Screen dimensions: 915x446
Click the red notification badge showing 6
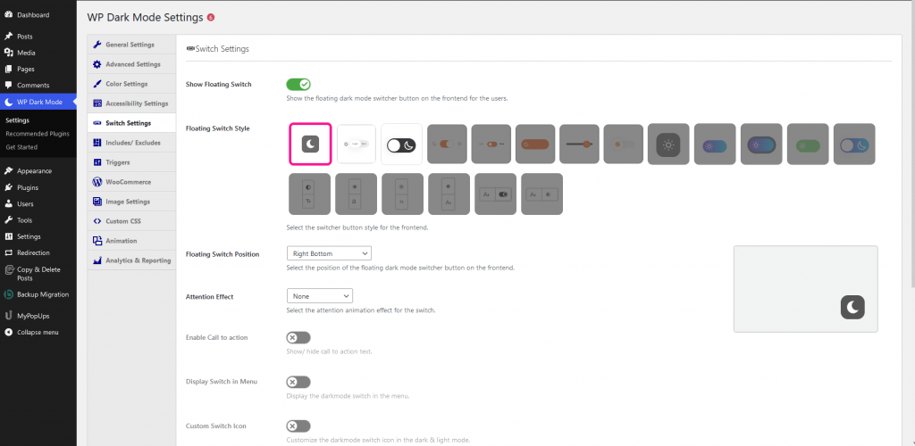(211, 18)
